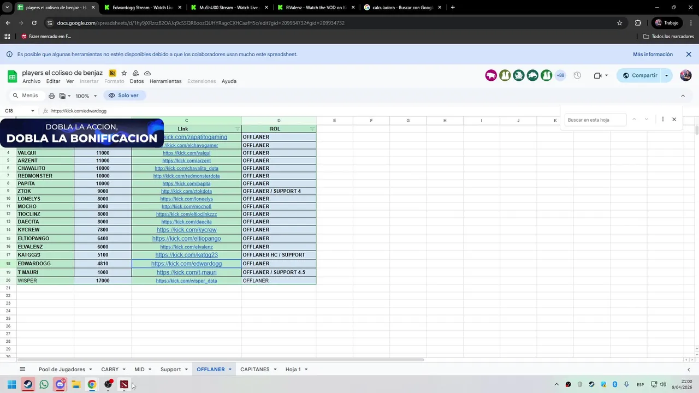Screen dimensions: 699x393
Task: Open Google Sheets home via green logo
Action: 13,76
